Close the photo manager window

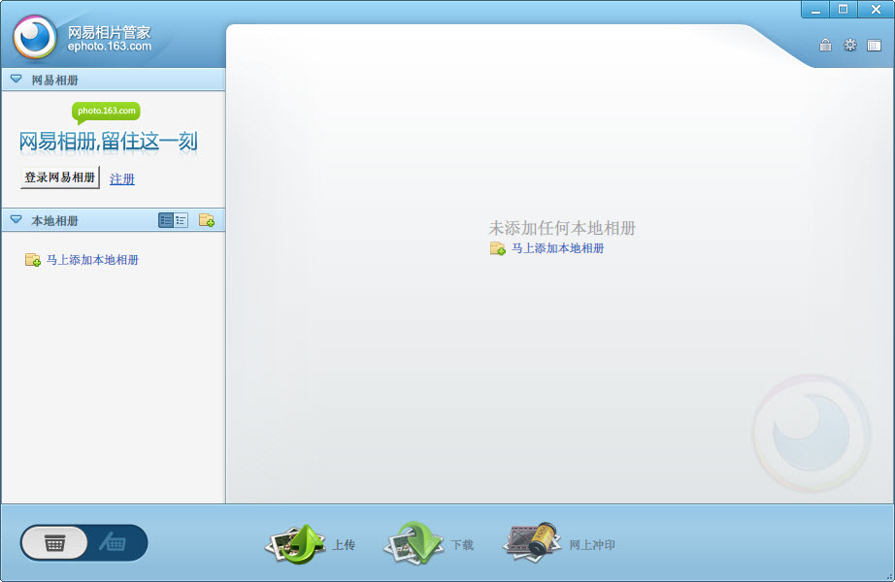click(875, 10)
